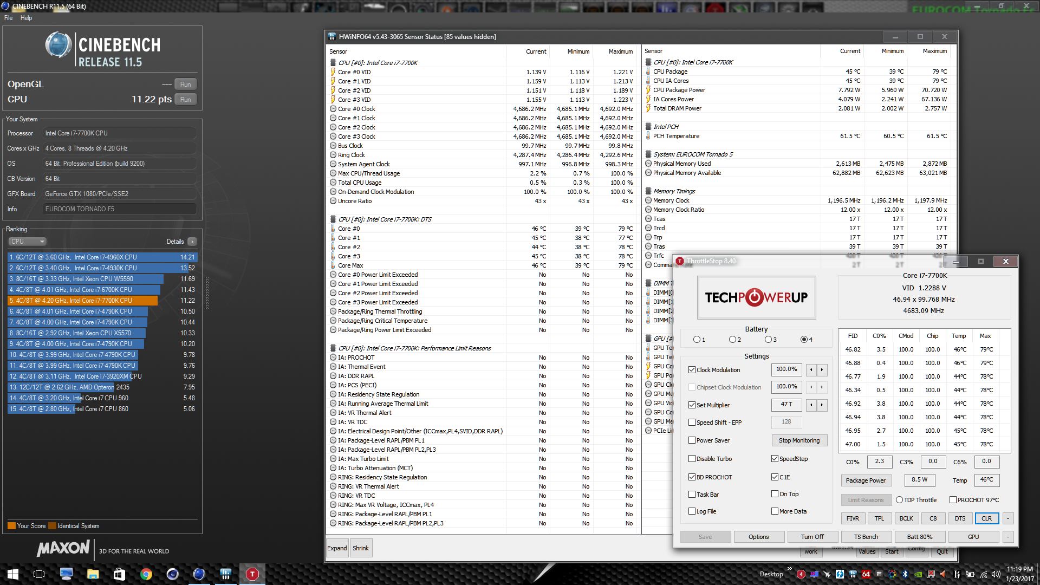
Task: Click the ThrottleStop taskbar icon
Action: [252, 574]
